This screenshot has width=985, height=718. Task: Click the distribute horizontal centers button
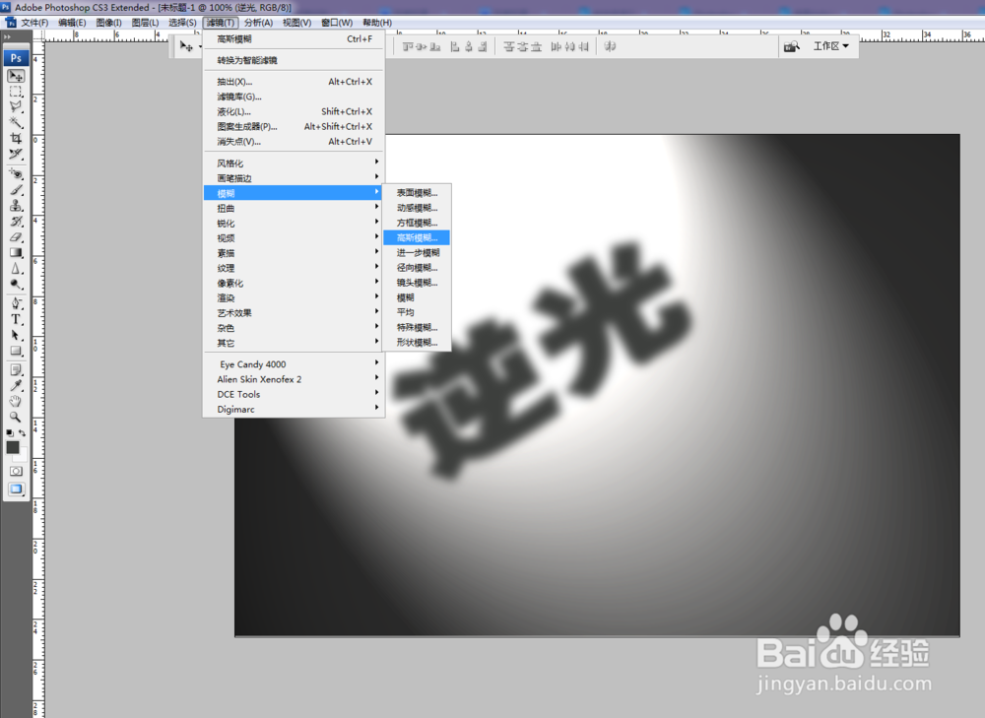[568, 46]
